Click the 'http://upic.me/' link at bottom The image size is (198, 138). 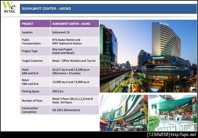tap(183, 135)
